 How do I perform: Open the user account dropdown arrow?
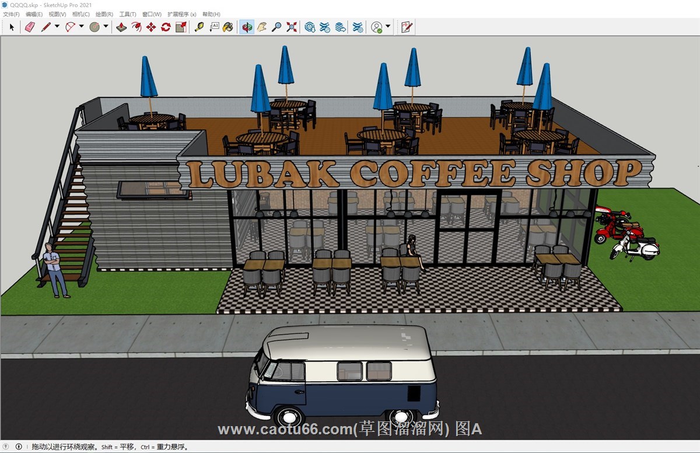(x=388, y=26)
